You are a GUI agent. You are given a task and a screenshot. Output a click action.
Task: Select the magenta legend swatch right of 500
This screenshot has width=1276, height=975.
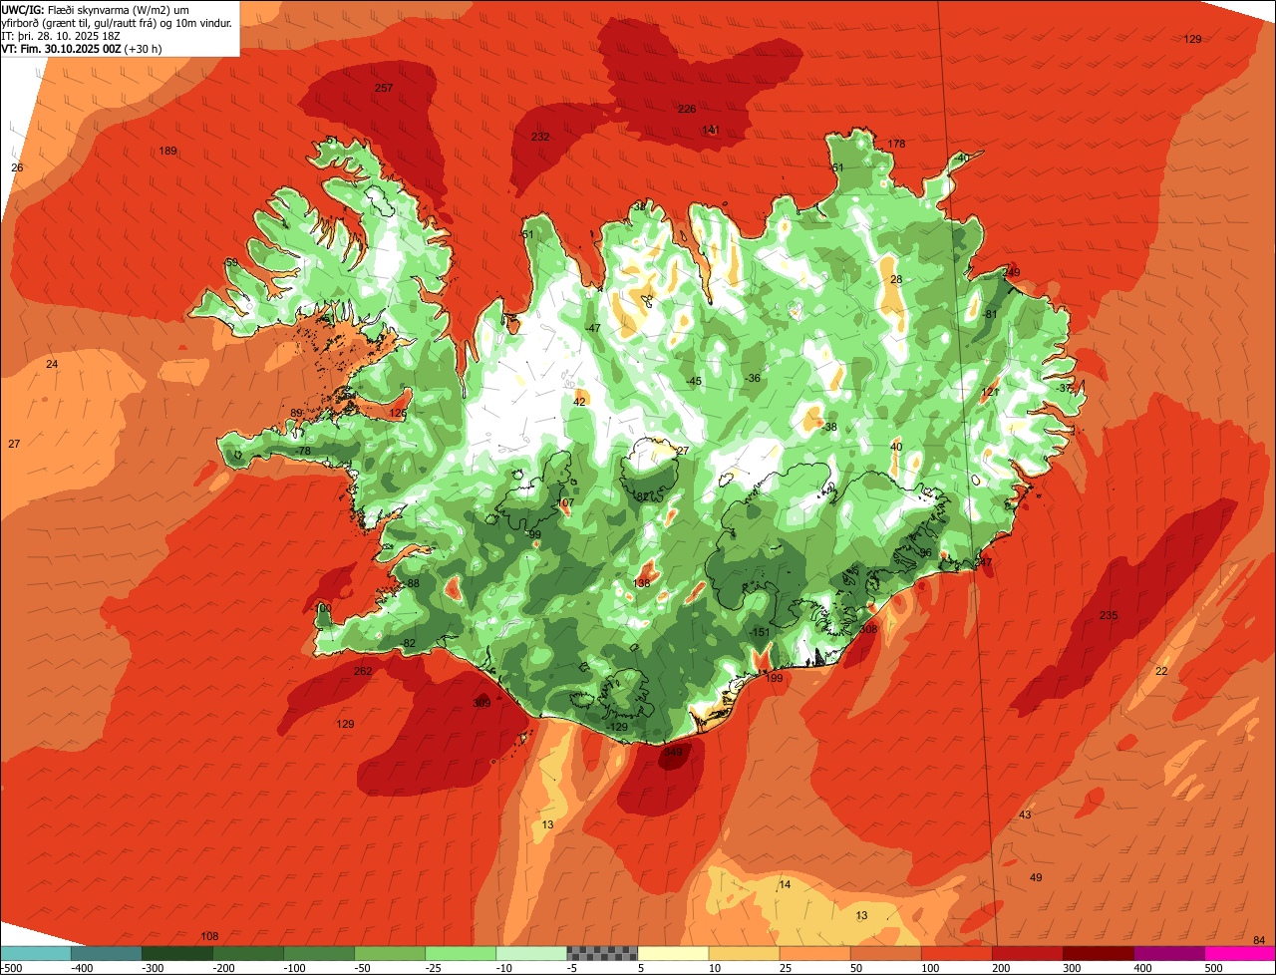tap(1240, 953)
